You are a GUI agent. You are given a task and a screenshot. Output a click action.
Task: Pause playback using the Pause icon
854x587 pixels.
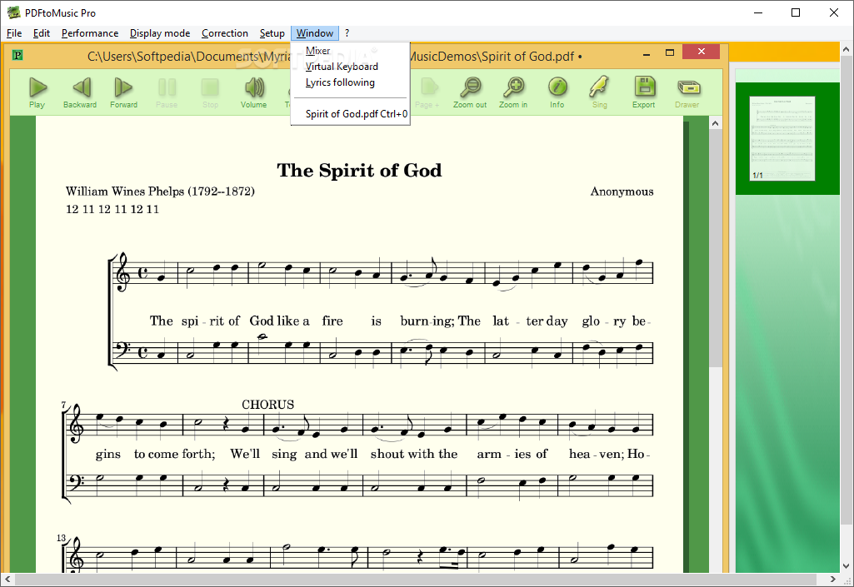point(167,92)
